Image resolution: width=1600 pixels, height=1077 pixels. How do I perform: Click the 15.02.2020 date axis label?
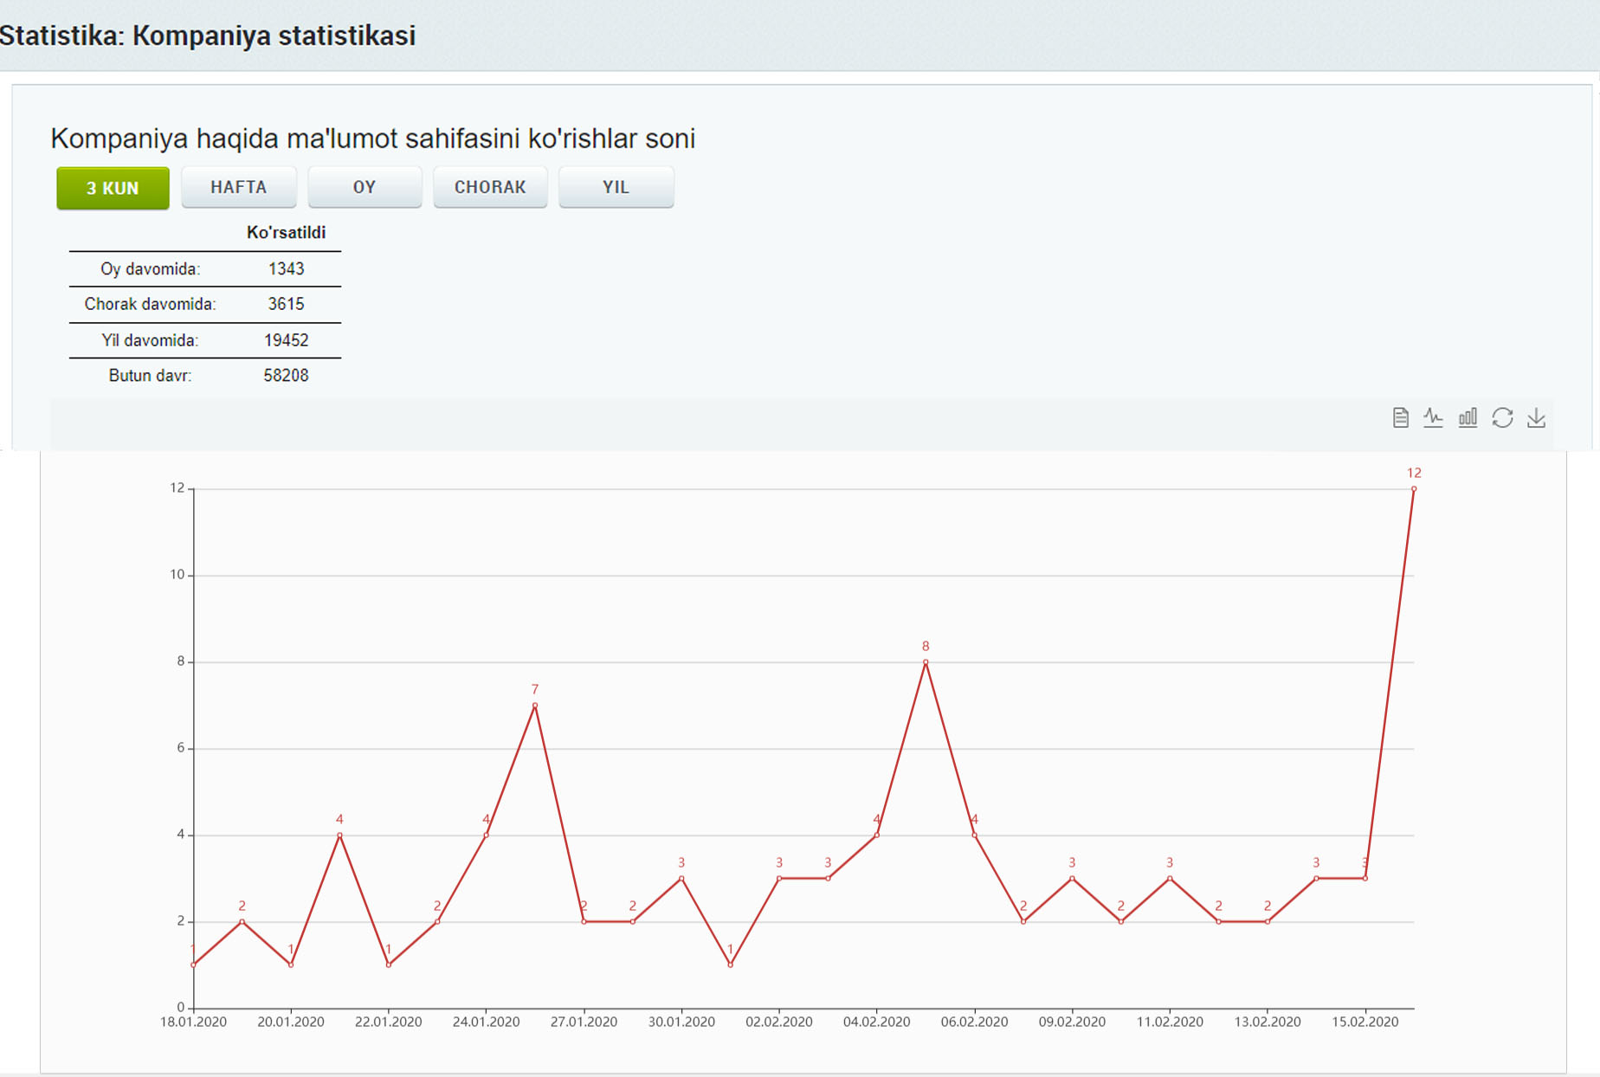1365,1022
